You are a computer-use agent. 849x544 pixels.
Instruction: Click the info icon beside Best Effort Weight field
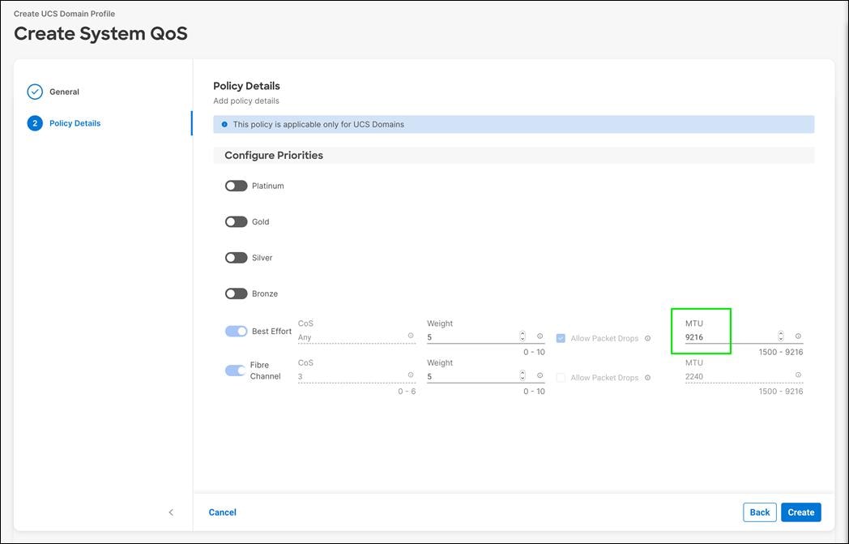540,336
